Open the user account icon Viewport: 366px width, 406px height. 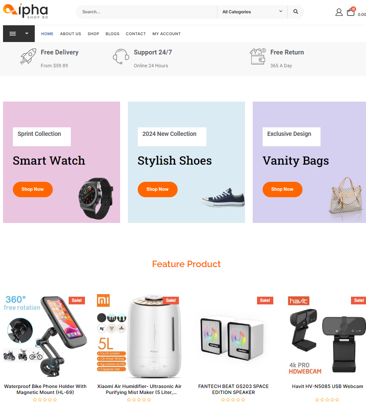[339, 12]
